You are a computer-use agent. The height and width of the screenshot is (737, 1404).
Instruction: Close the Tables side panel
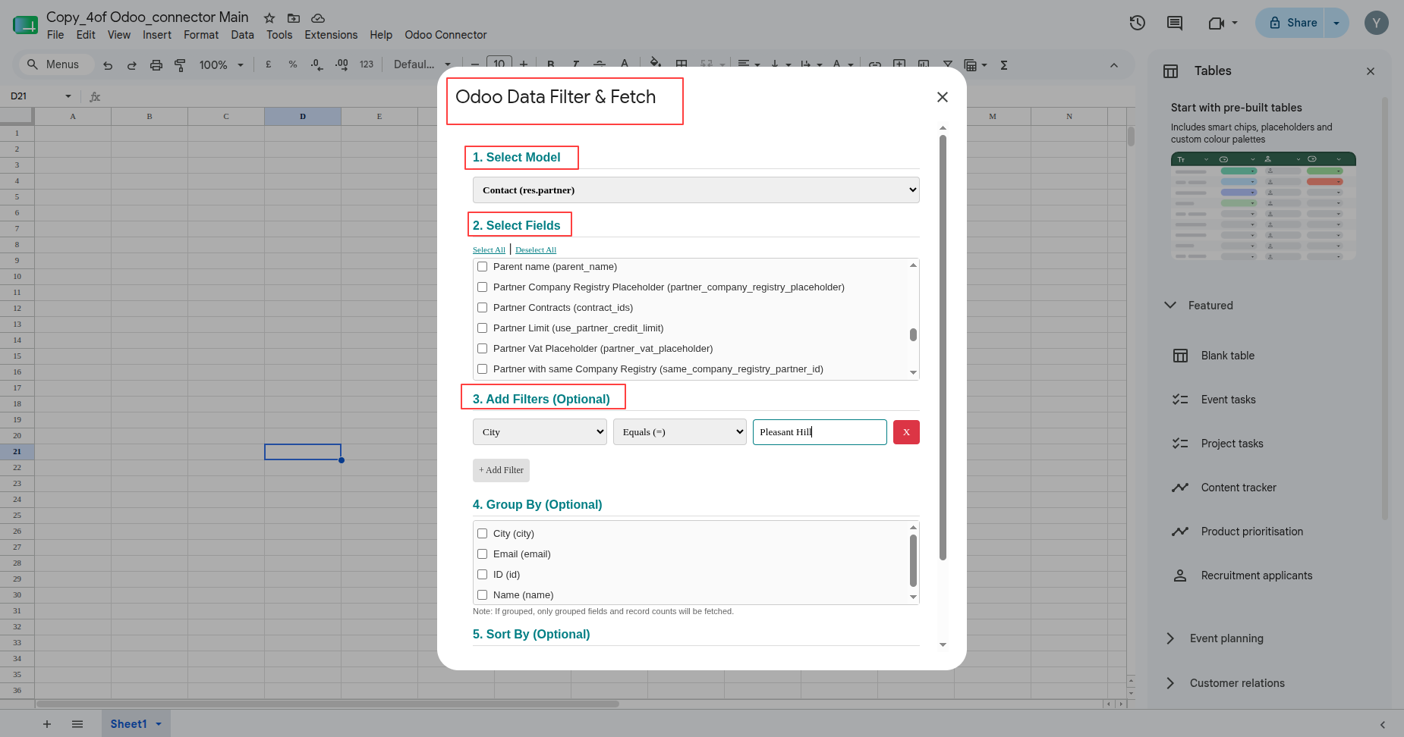pyautogui.click(x=1371, y=71)
